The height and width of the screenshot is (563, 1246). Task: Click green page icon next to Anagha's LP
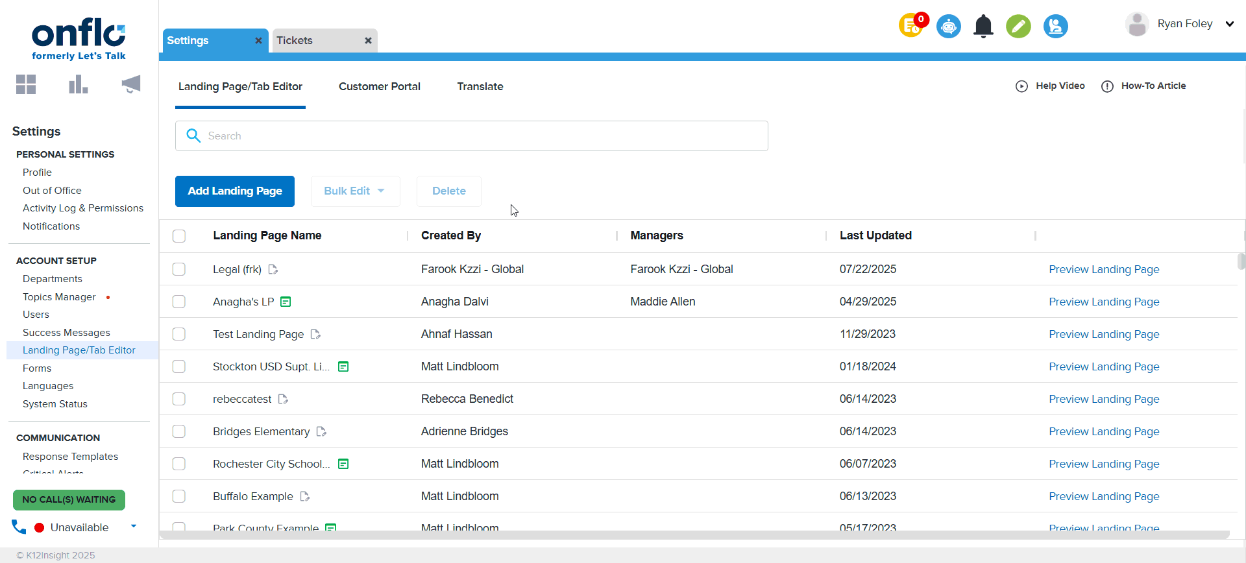point(286,302)
